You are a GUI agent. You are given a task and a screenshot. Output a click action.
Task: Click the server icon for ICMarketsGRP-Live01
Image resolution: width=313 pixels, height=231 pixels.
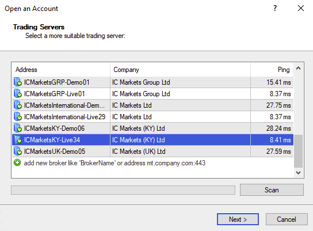(x=18, y=94)
